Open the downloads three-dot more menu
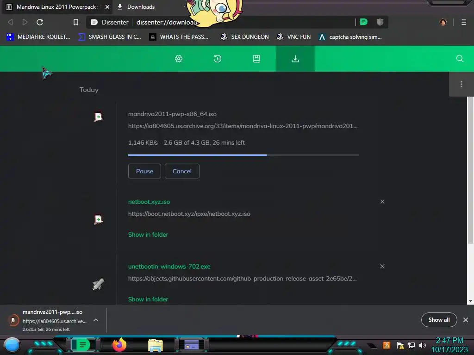The width and height of the screenshot is (474, 355). (x=462, y=84)
